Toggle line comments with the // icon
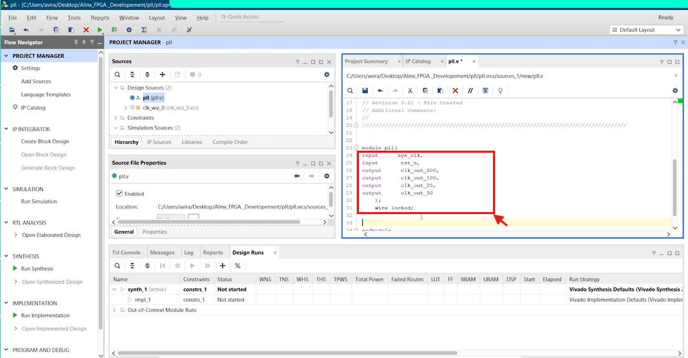The image size is (688, 358). click(x=470, y=91)
